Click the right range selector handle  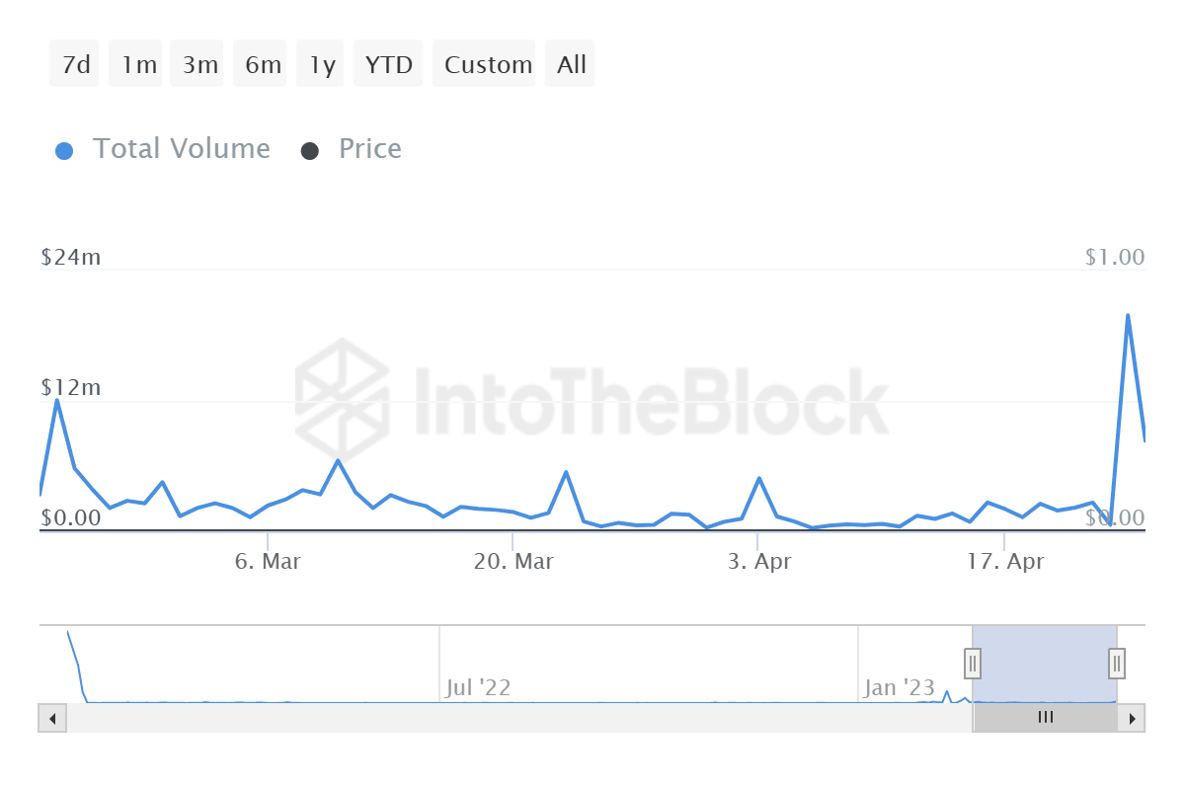click(1115, 664)
